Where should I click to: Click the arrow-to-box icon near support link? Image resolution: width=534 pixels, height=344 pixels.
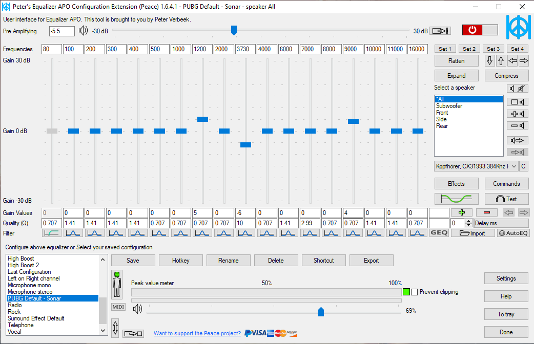pos(133,333)
